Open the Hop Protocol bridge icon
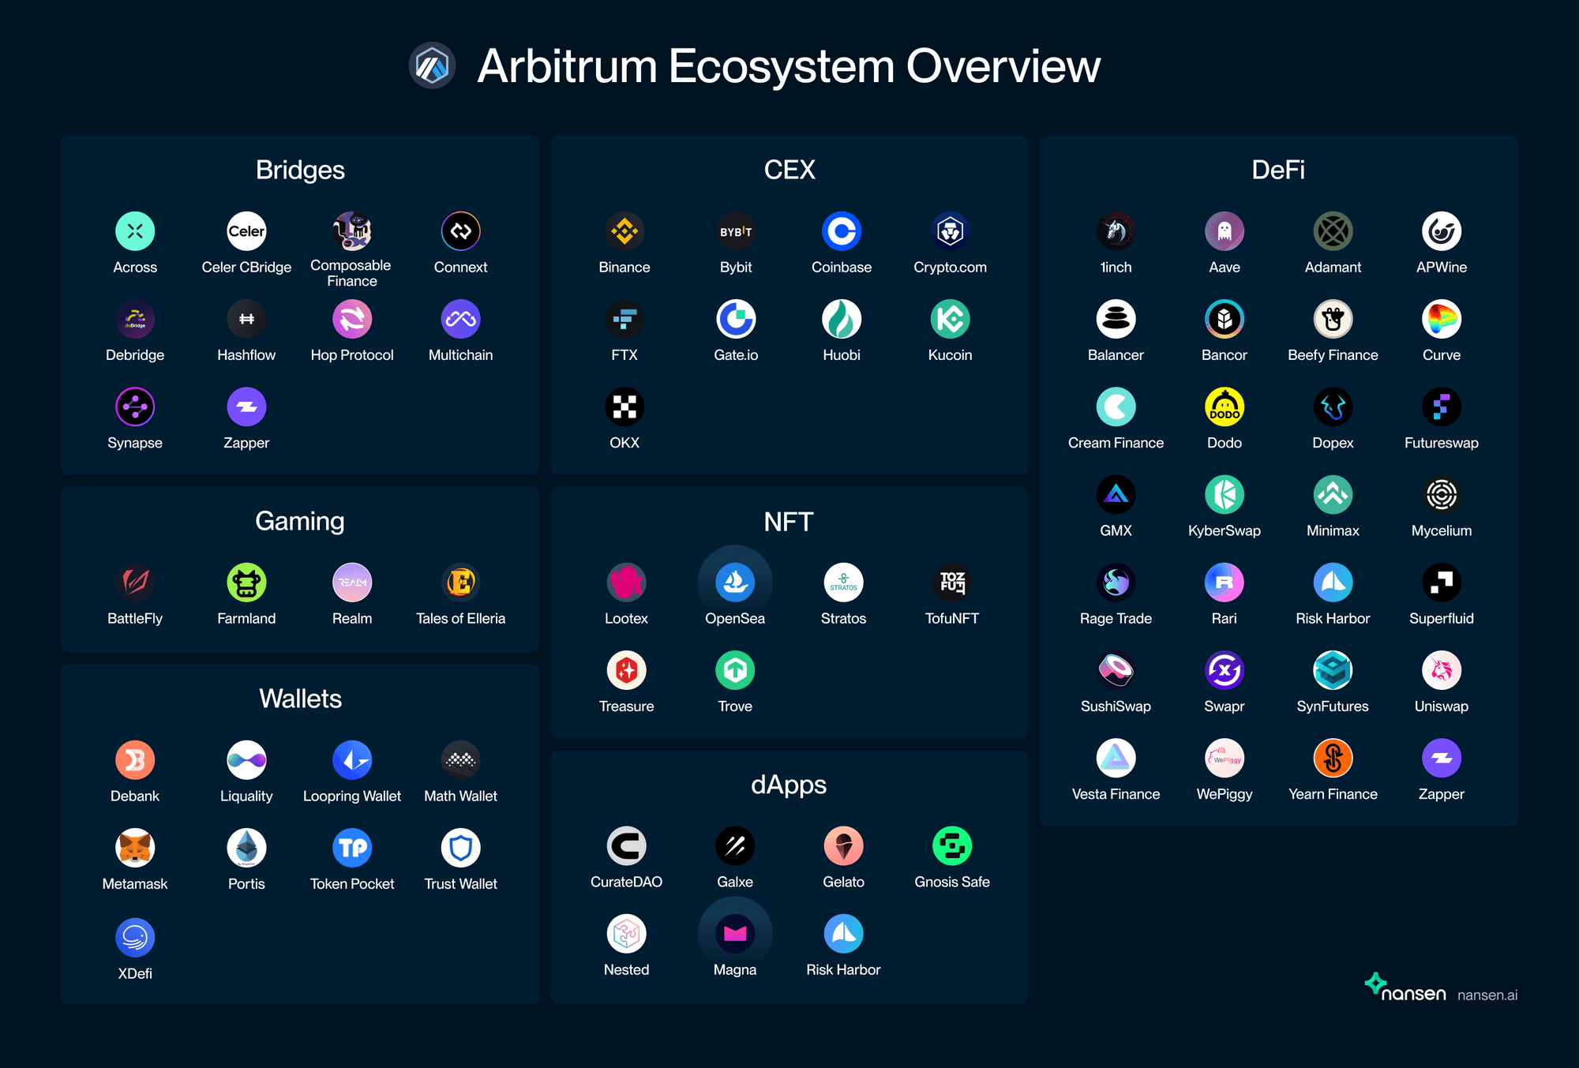 (352, 318)
